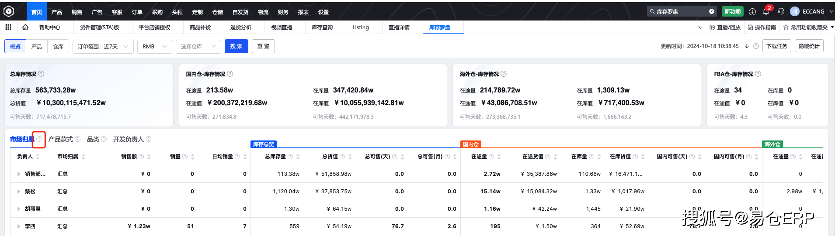Expand the 蔡松 table row
Image resolution: width=835 pixels, height=236 pixels.
tap(19, 192)
